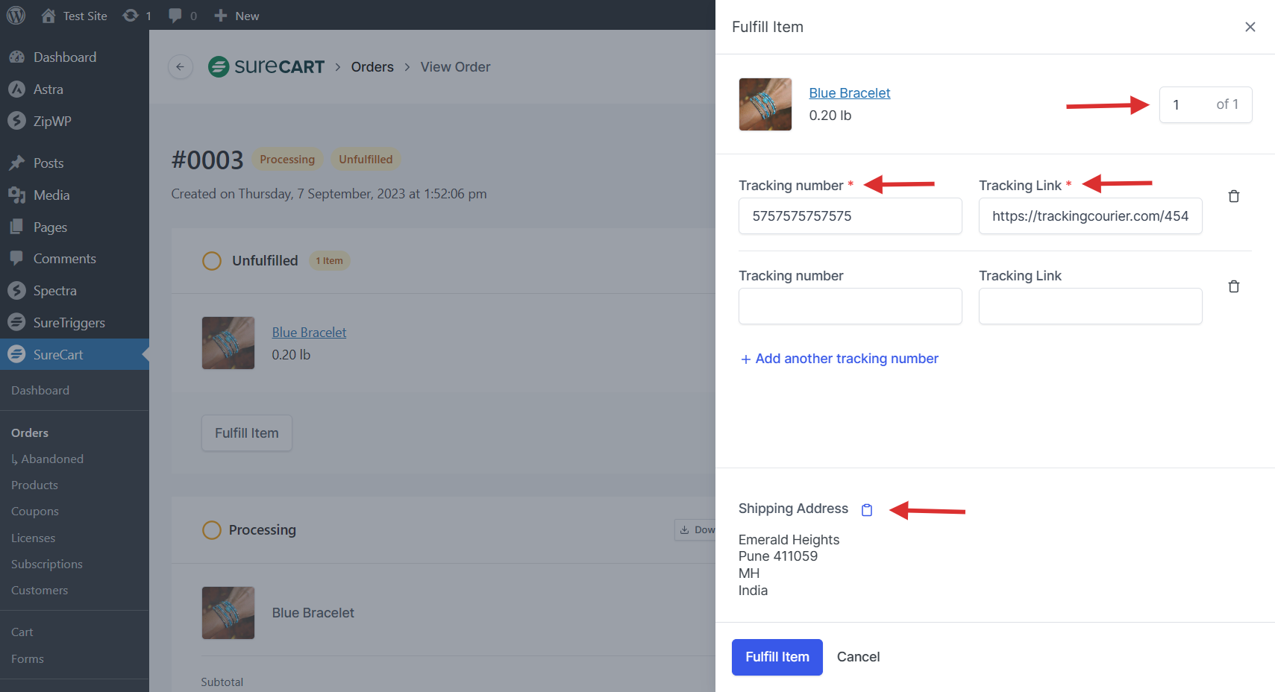Click the blue Fulfill Item button
This screenshot has width=1275, height=692.
(x=777, y=657)
